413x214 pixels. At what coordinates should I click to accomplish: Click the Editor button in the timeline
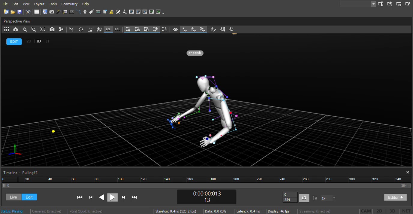tap(395, 197)
